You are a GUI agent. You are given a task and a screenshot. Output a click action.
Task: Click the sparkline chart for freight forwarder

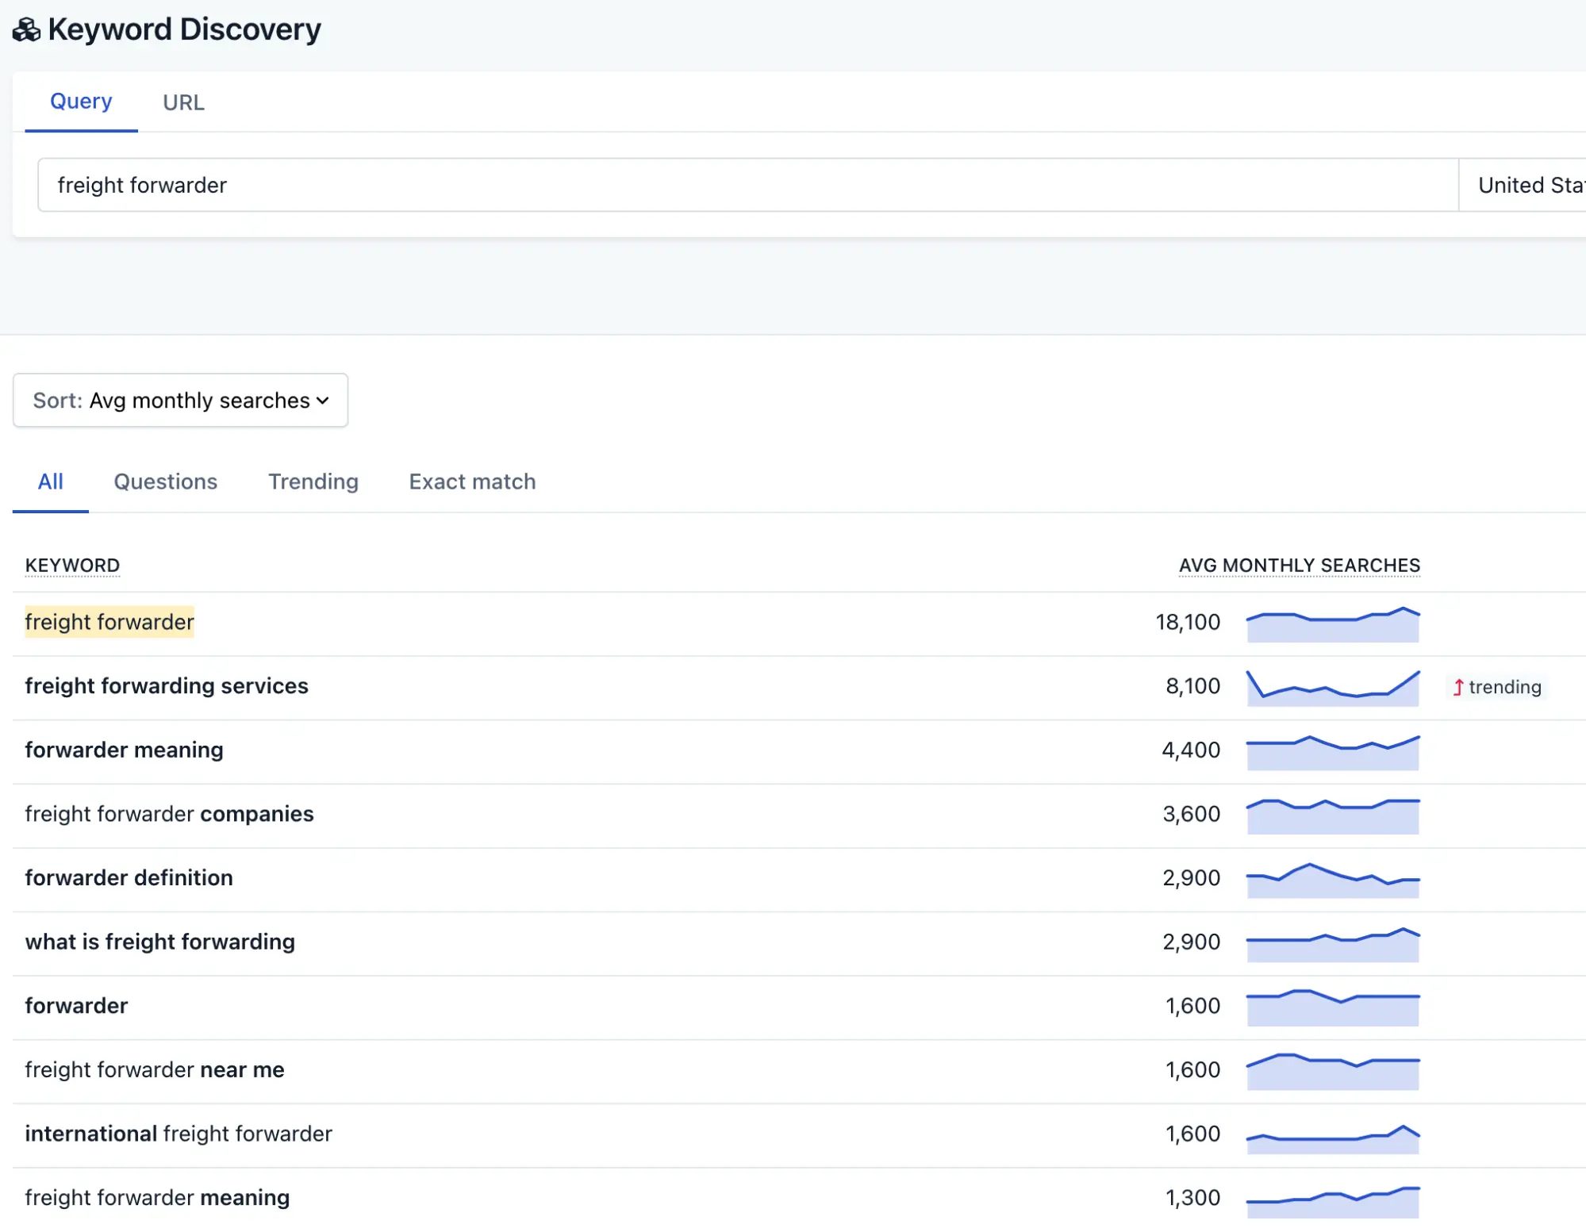click(1332, 624)
